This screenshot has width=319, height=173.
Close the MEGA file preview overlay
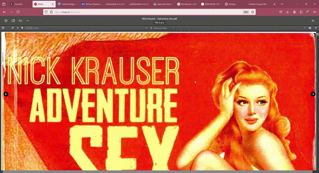[x=313, y=21]
